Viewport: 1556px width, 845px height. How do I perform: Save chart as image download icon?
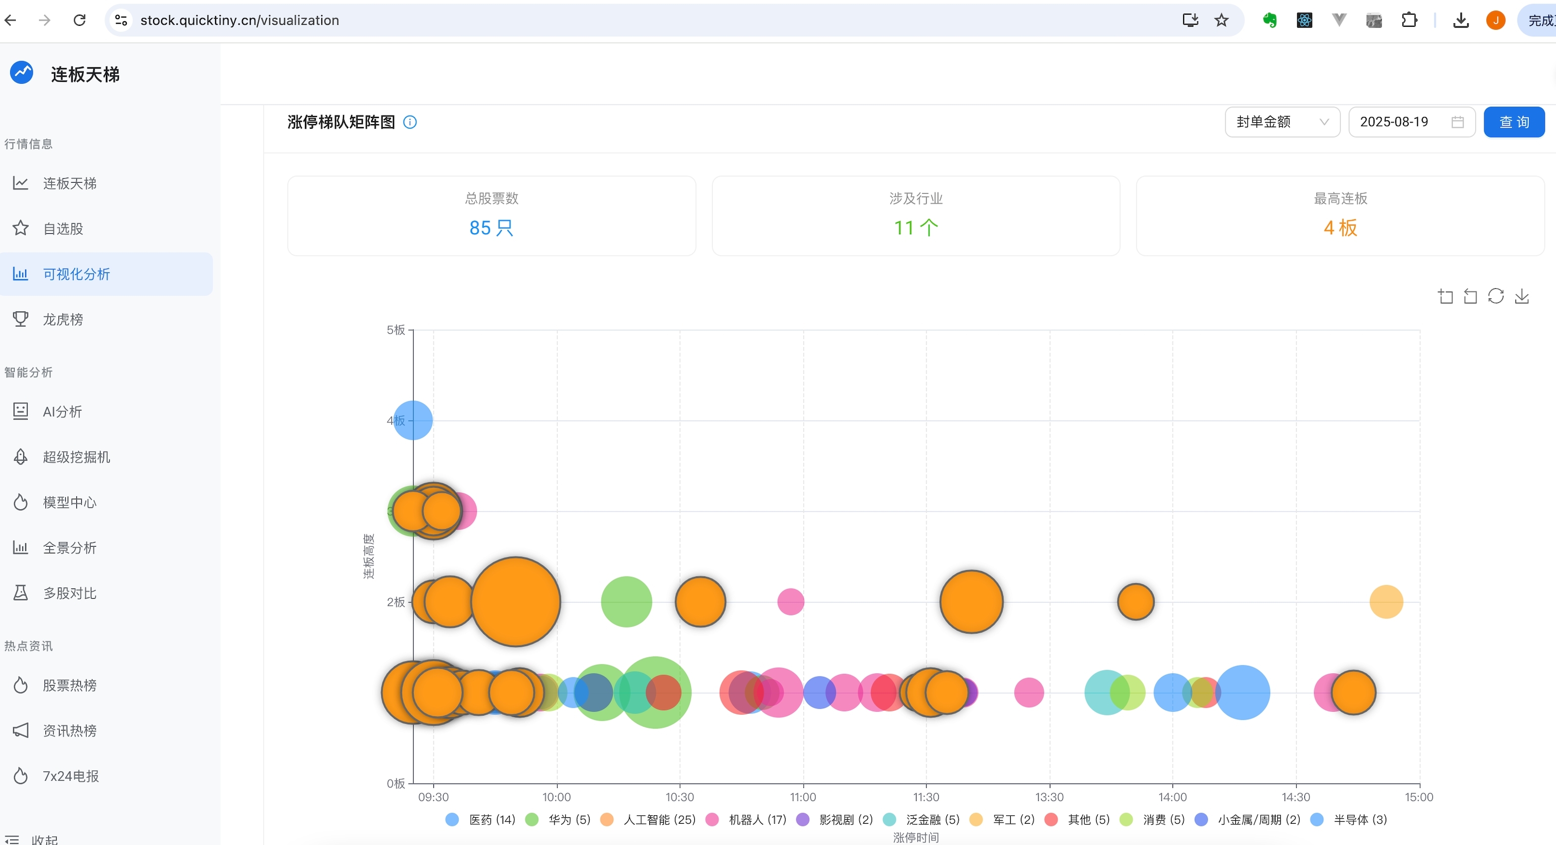pyautogui.click(x=1522, y=296)
